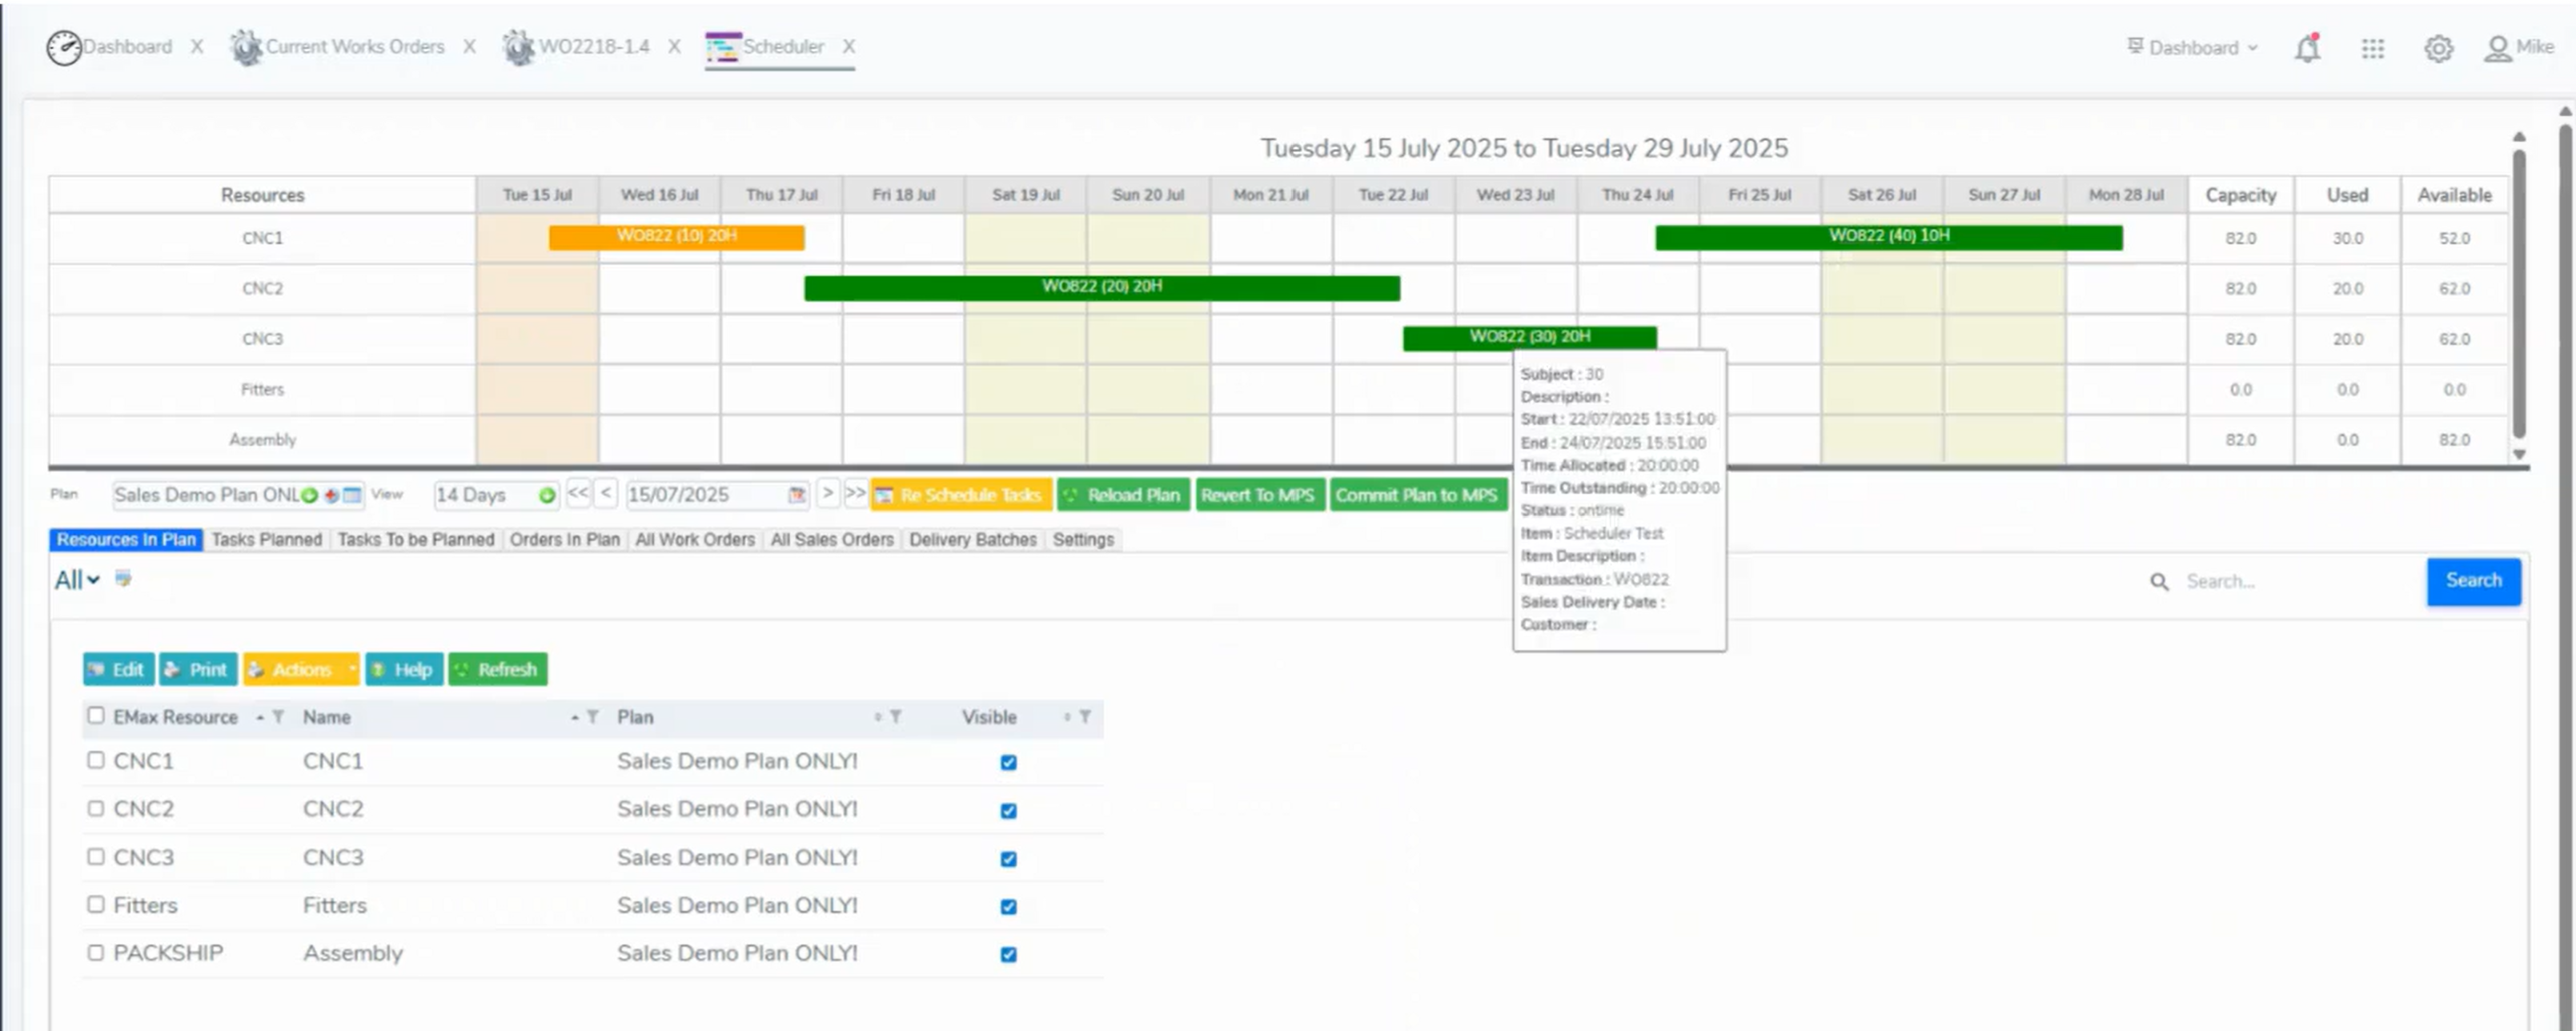Click the yellow scheduler view icon after the navigation arrows
This screenshot has height=1031, width=2576.
tap(882, 494)
